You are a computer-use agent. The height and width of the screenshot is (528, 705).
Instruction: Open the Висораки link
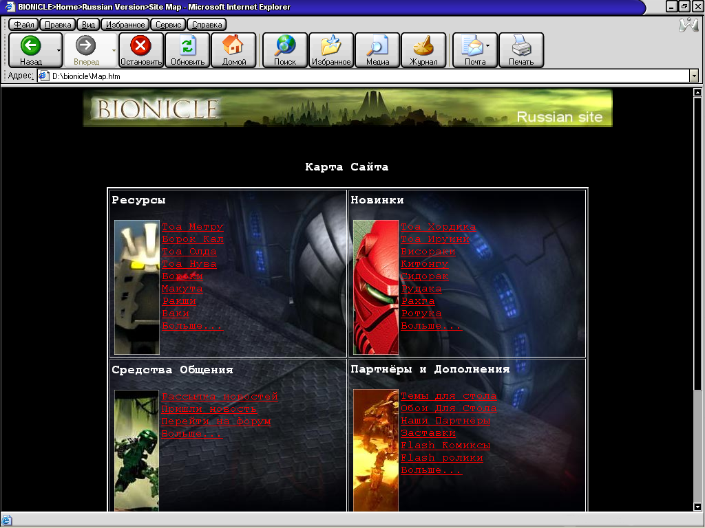428,252
